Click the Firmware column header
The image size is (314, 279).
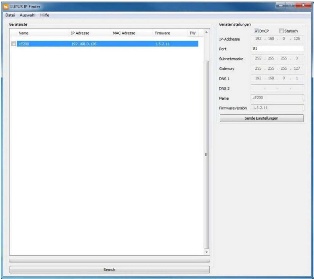(162, 33)
